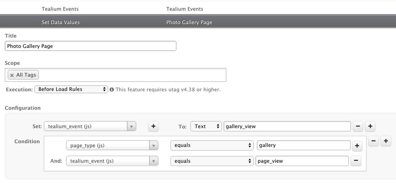Open the Execution Before Load Rules dropdown
The image size is (396, 183).
click(71, 89)
